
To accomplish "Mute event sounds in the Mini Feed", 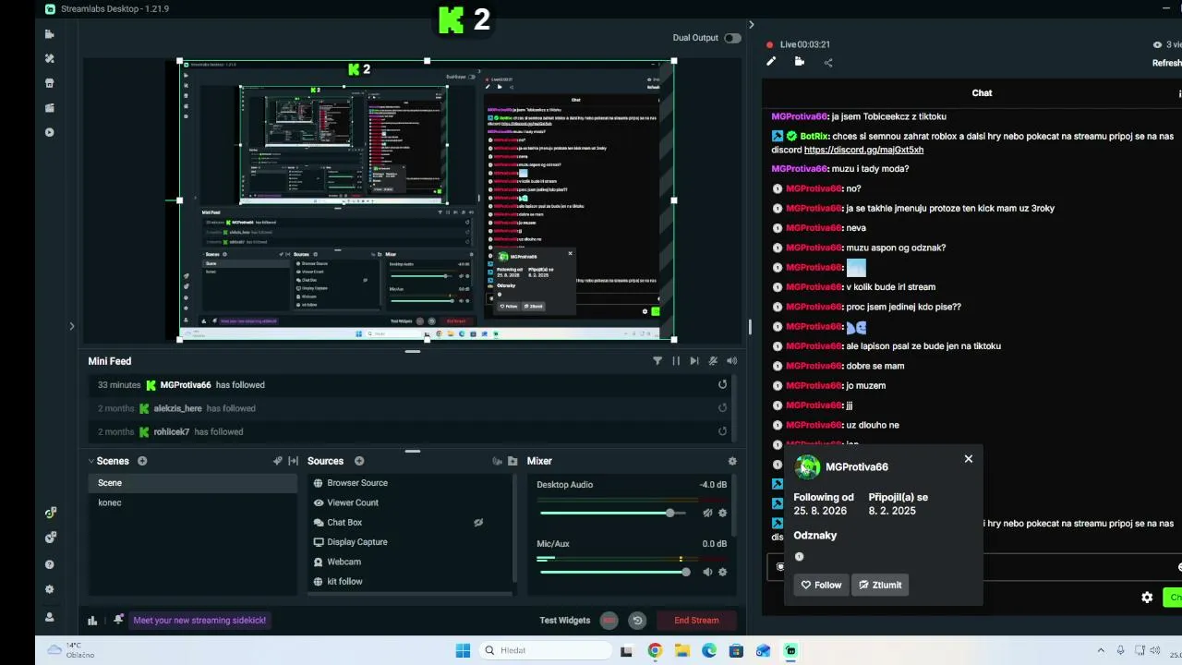I will pos(713,361).
